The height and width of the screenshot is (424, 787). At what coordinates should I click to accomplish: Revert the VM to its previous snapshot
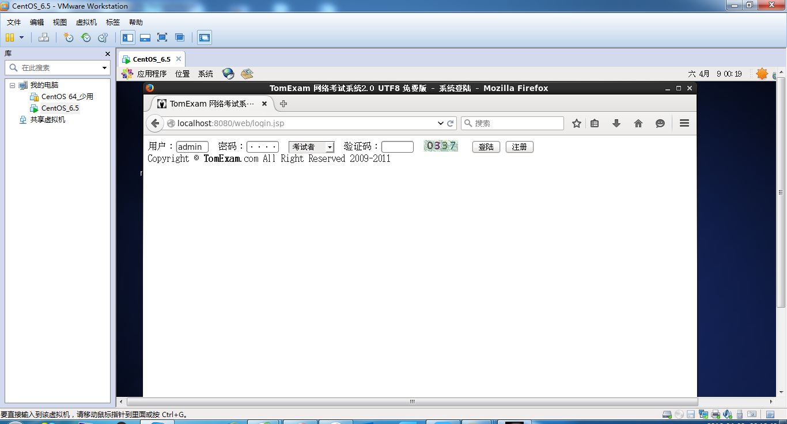click(x=86, y=37)
